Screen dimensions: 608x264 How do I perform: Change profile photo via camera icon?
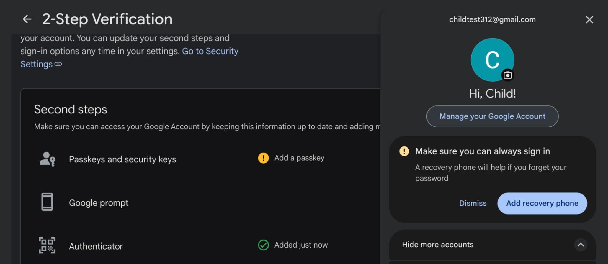click(508, 75)
